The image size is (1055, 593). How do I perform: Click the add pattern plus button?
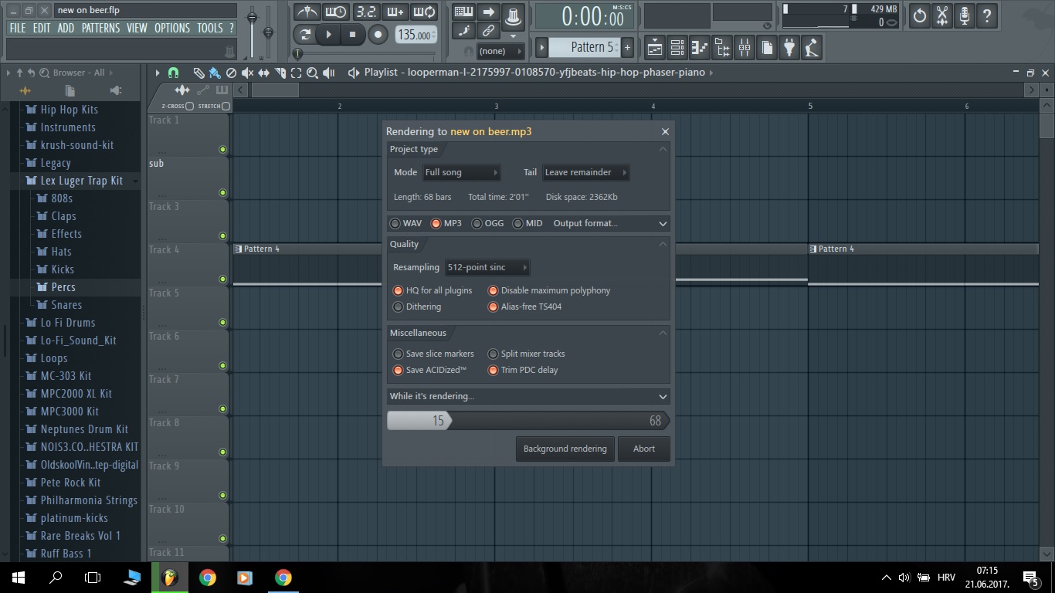pos(627,47)
